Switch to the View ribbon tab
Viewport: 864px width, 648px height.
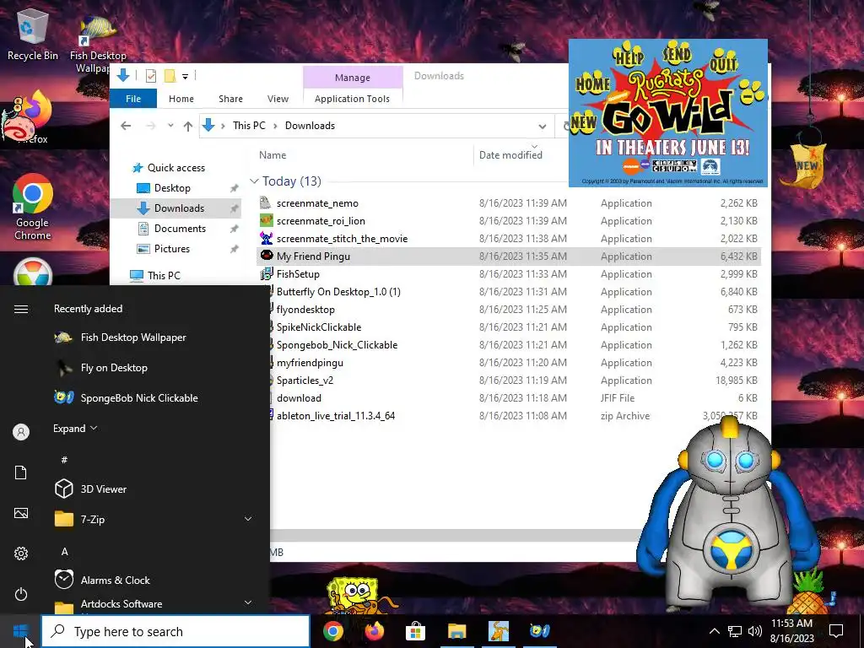[278, 99]
